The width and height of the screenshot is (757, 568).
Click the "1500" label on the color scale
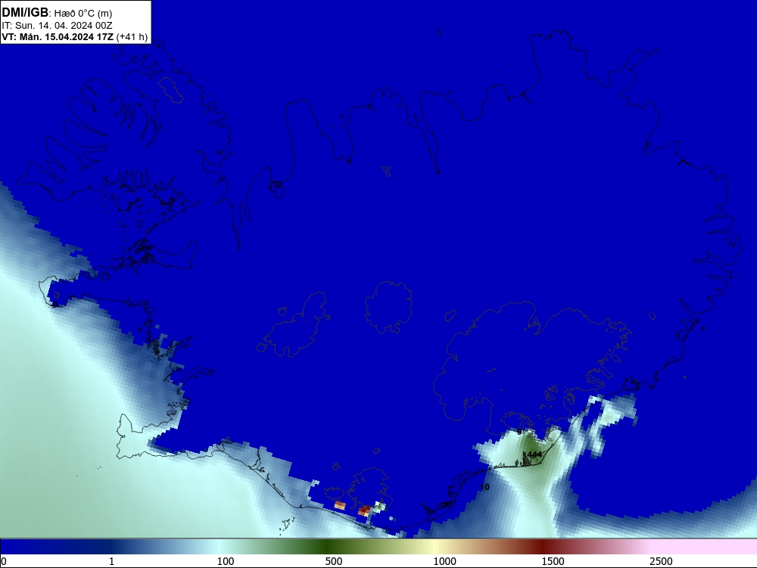point(553,561)
